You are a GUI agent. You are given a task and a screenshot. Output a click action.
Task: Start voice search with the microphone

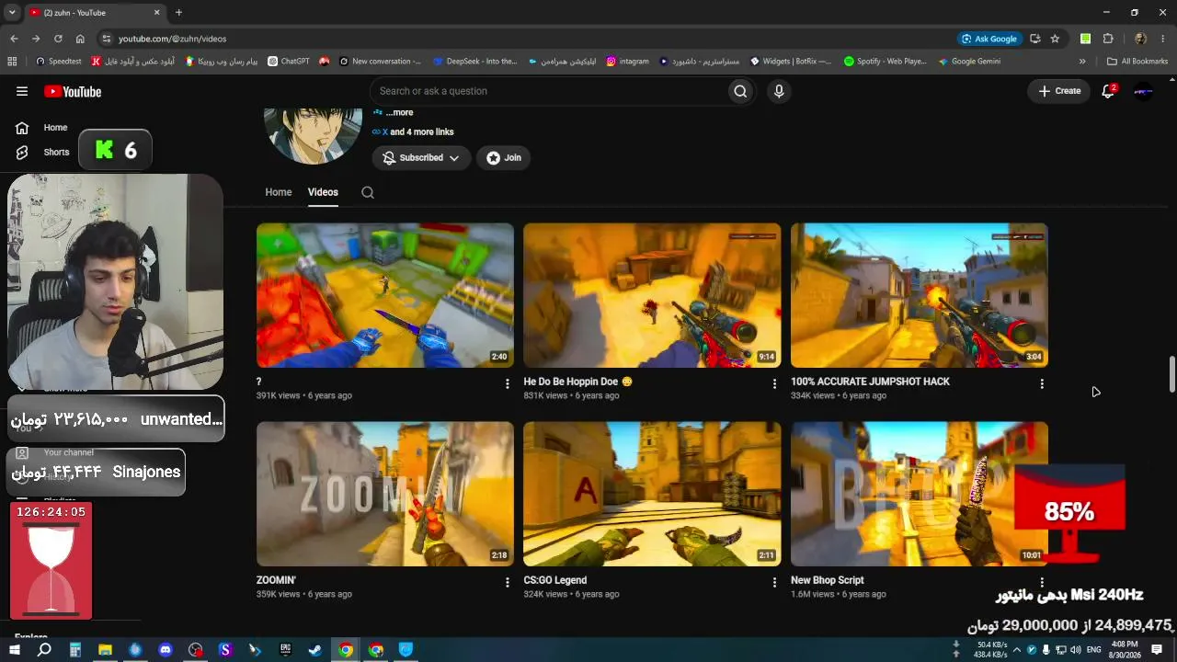coord(779,91)
